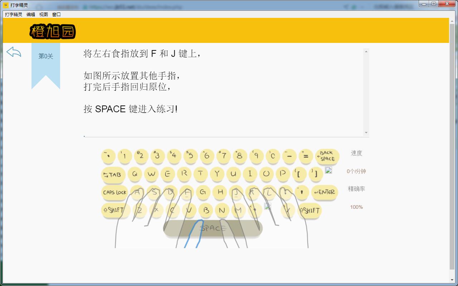Open the 视图 menu
This screenshot has height=286, width=458.
pos(44,14)
